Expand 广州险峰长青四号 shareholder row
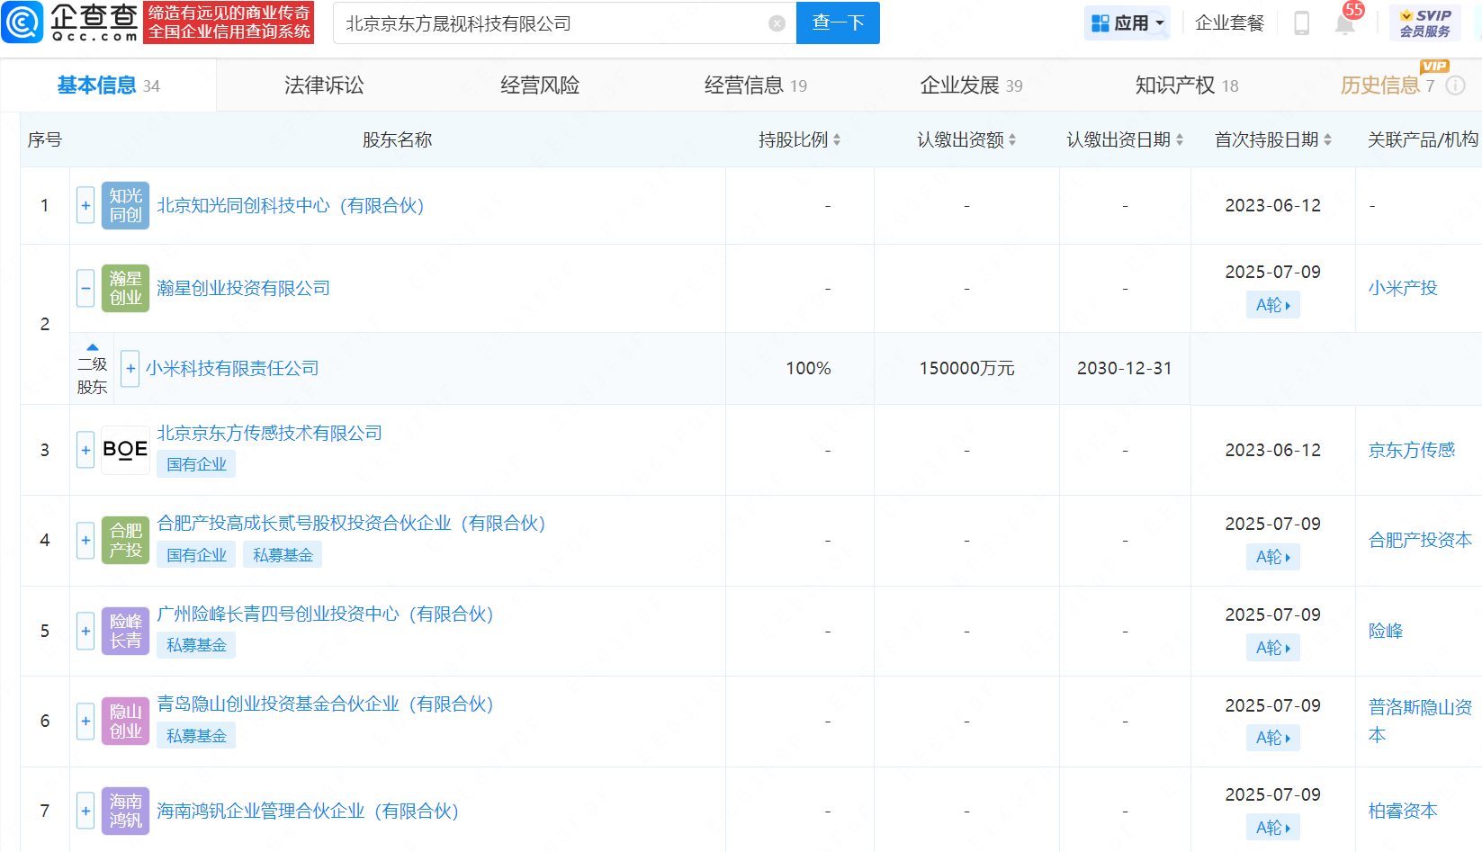1482x852 pixels. (85, 631)
